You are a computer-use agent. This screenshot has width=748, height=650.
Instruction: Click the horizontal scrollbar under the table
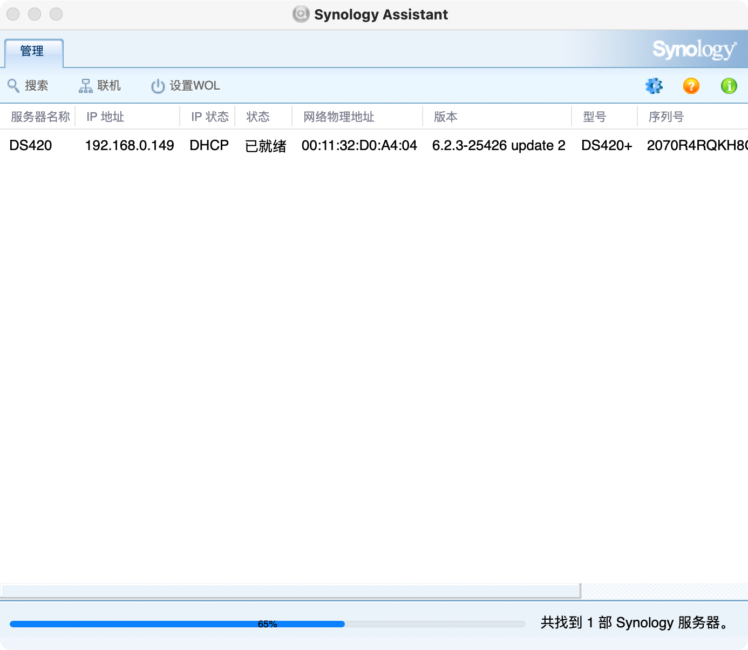(290, 591)
